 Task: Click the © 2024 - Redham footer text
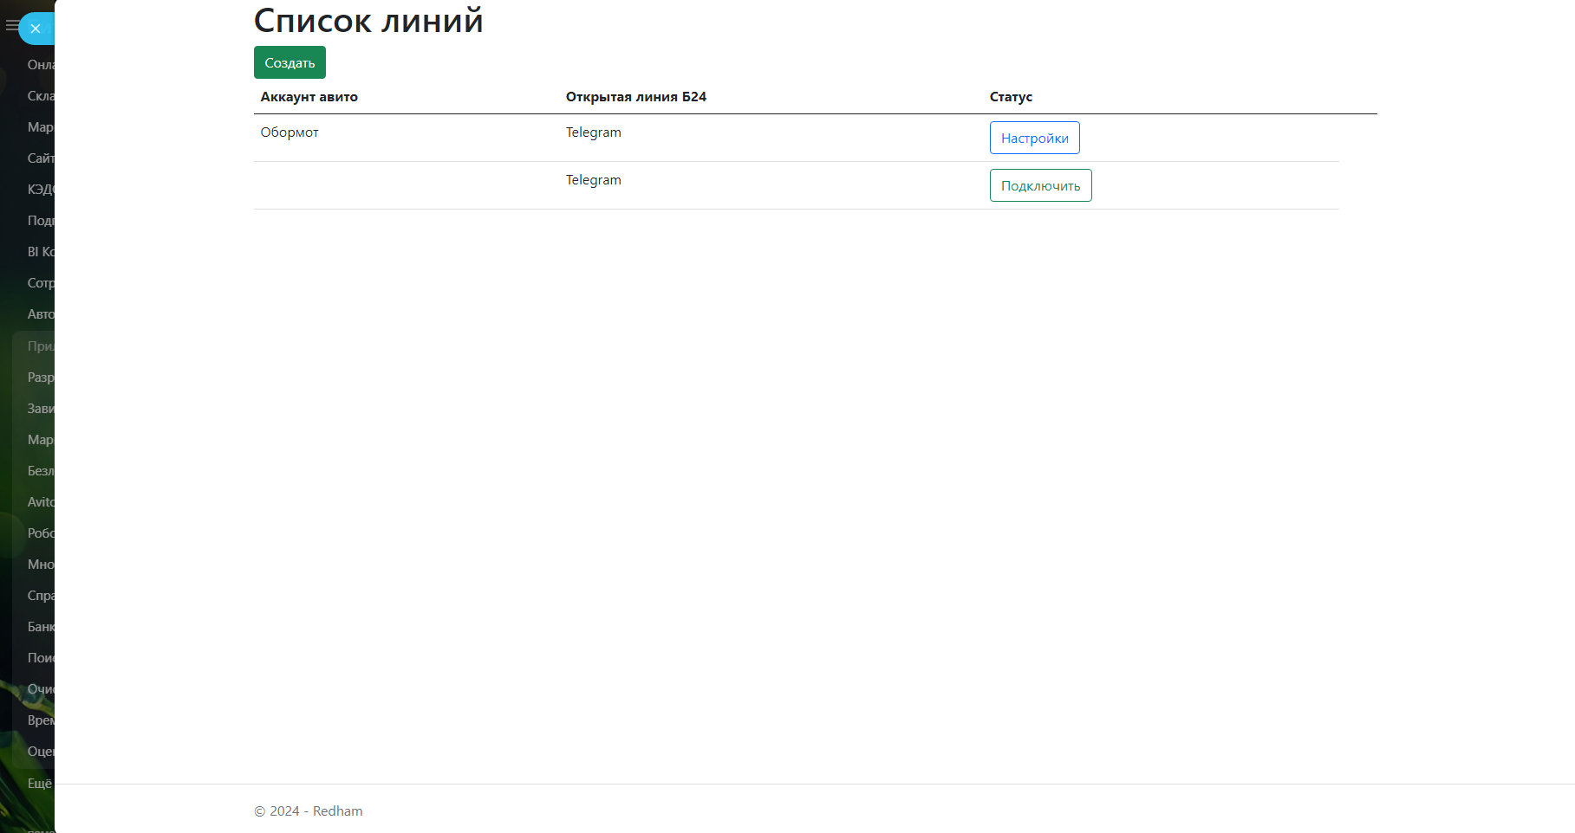[308, 811]
